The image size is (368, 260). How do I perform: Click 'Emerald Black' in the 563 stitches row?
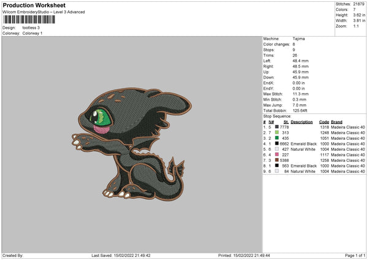(x=304, y=166)
